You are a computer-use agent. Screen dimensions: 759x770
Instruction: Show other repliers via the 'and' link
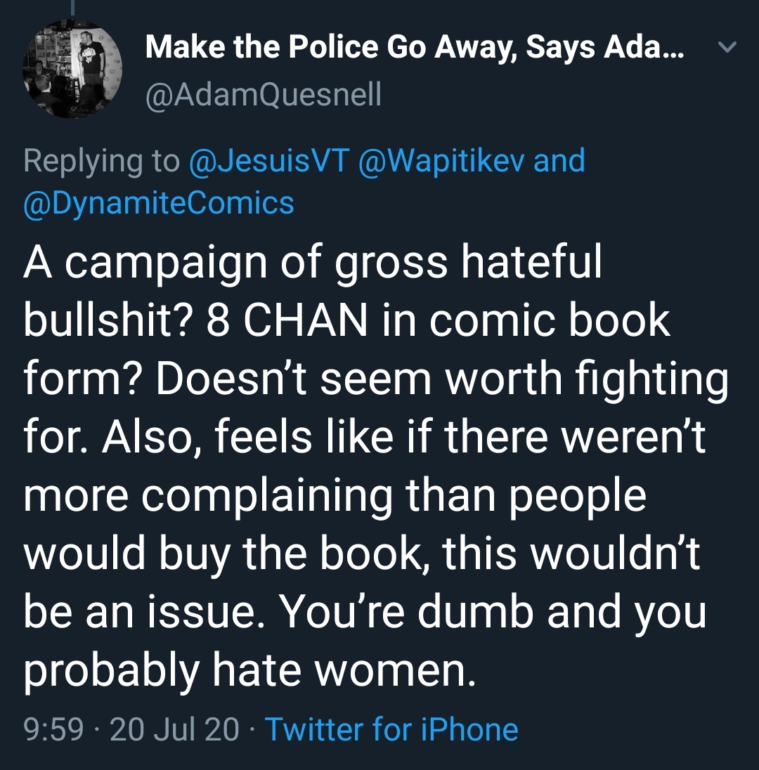point(559,161)
